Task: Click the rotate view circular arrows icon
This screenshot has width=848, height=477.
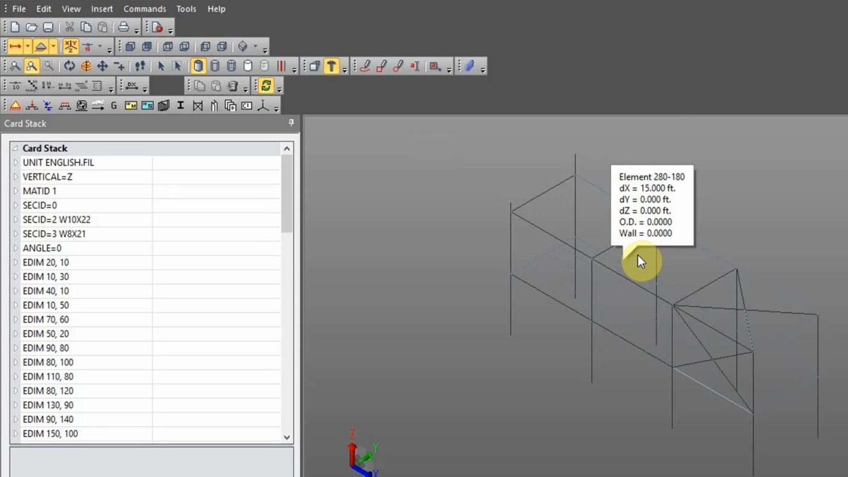Action: 69,66
